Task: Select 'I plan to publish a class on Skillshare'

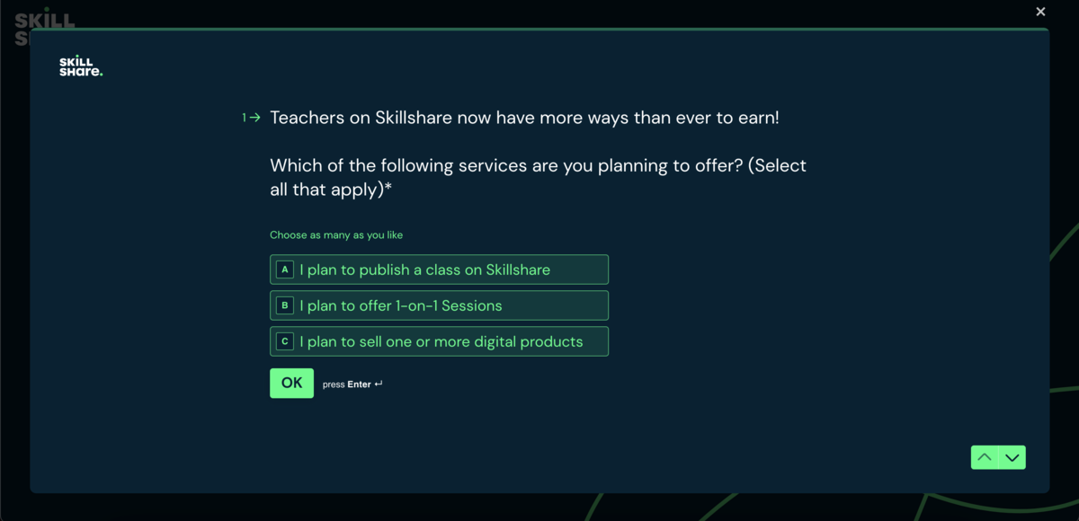Action: pyautogui.click(x=439, y=269)
